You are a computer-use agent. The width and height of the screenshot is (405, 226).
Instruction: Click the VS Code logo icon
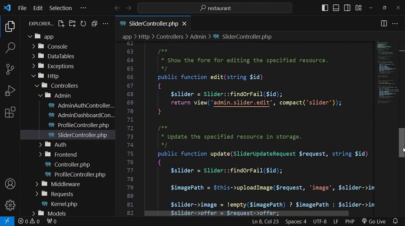(x=7, y=8)
